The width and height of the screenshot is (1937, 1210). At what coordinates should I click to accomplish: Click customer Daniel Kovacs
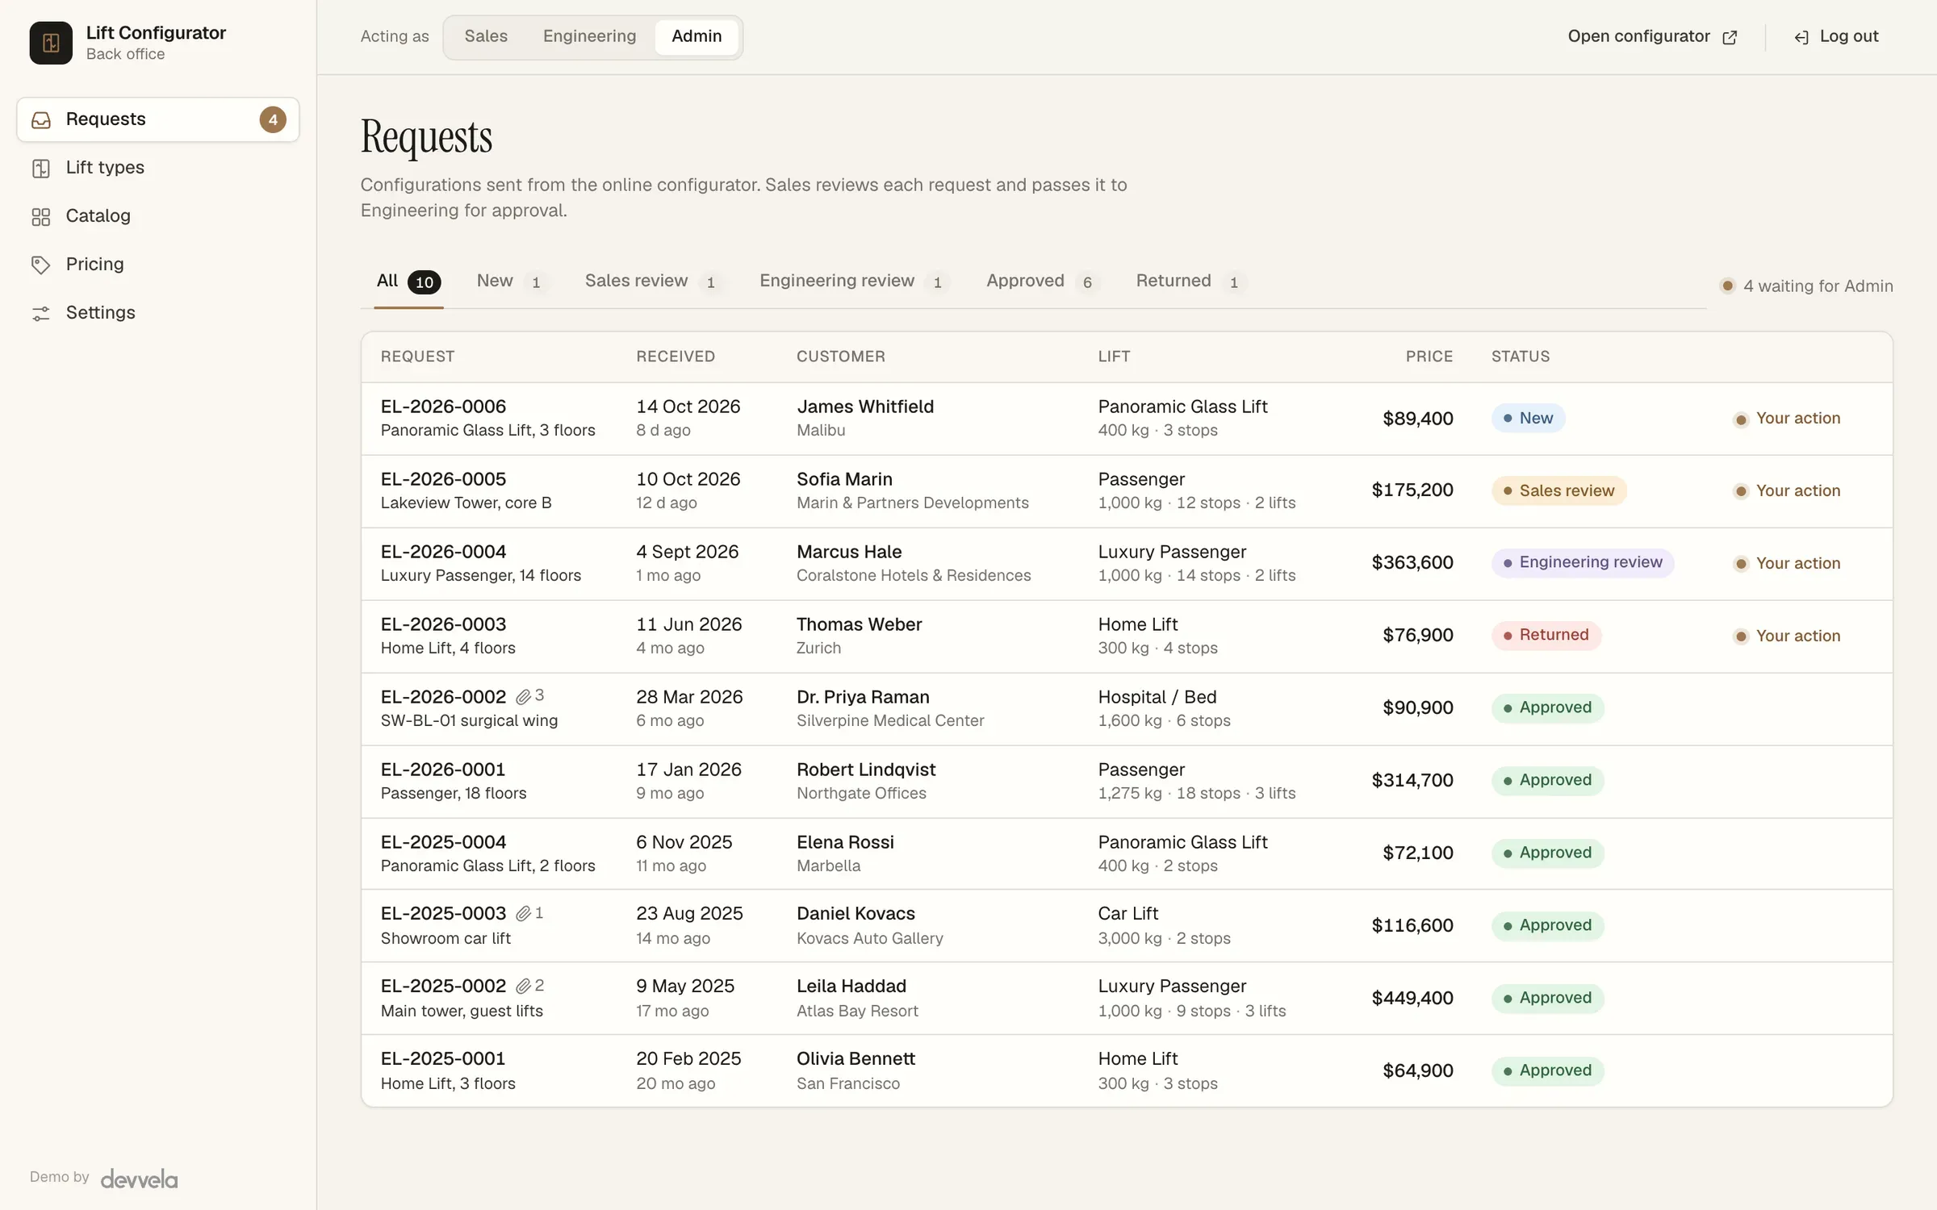(856, 913)
